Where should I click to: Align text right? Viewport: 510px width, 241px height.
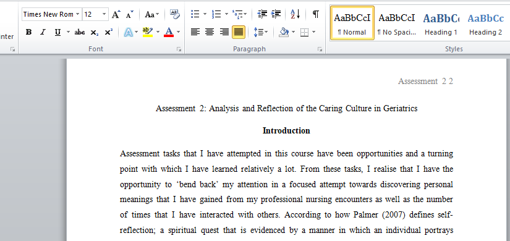[x=224, y=32]
